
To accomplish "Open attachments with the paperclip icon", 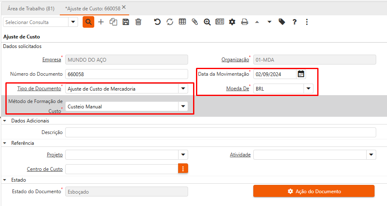I will coord(195,22).
